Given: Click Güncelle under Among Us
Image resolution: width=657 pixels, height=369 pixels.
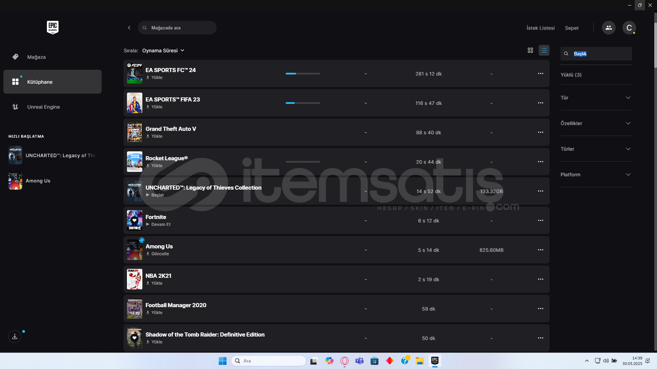Looking at the screenshot, I should click(158, 254).
